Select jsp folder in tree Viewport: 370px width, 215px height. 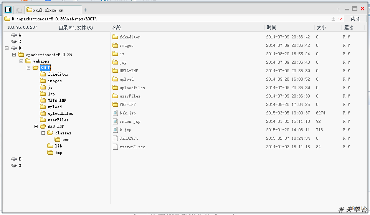tap(51, 94)
